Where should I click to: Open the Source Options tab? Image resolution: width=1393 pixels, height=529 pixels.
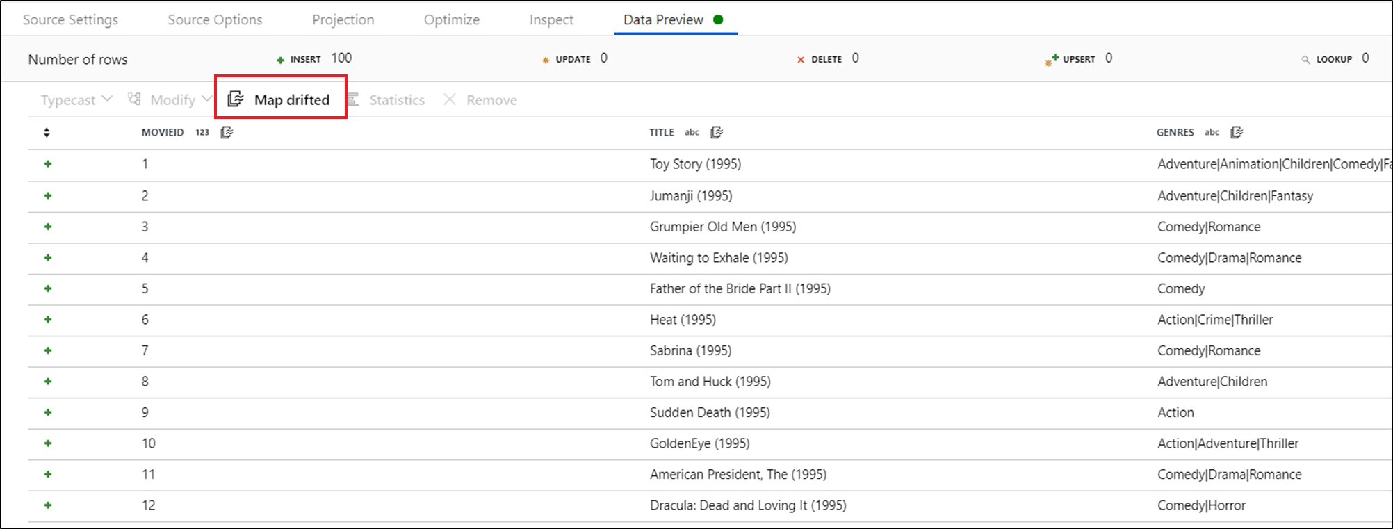[x=215, y=19]
